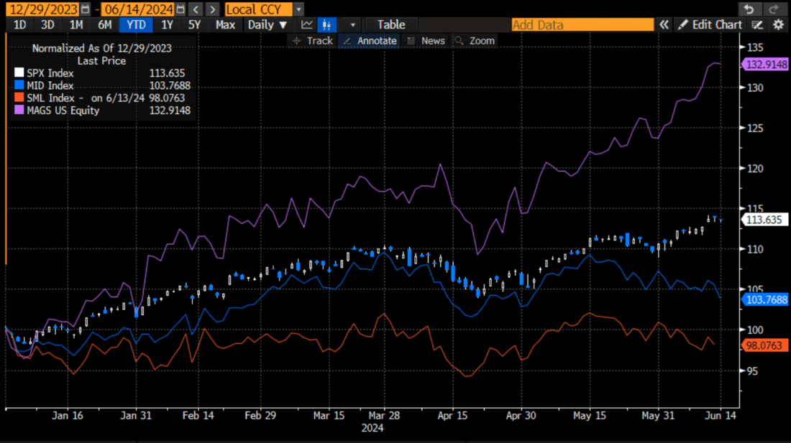
Task: Open the Local CCY currency dropdown
Action: (x=260, y=9)
